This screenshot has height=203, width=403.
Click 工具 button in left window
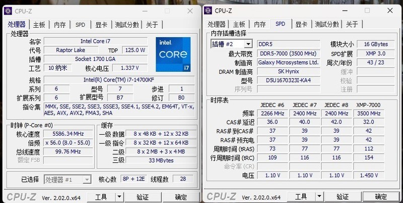[x=101, y=197]
